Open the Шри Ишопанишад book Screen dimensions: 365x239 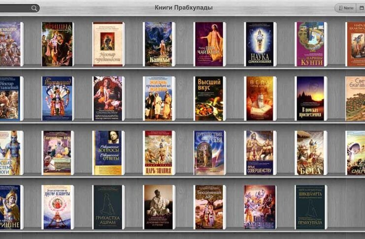coord(58,98)
